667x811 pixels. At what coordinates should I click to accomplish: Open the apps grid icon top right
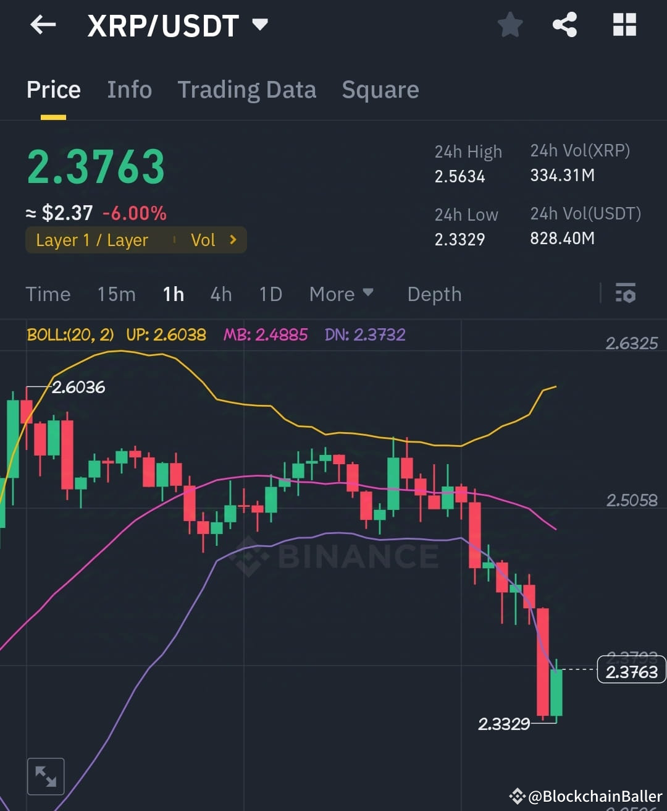click(624, 25)
